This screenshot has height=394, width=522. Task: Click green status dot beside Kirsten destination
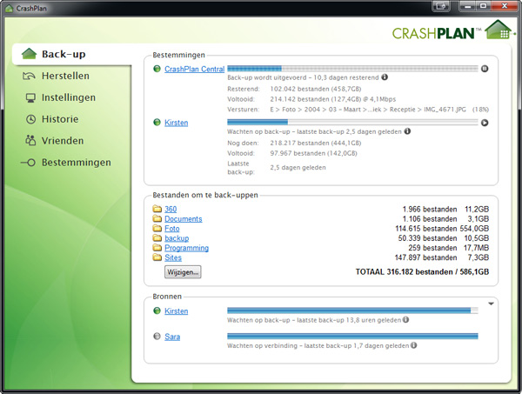click(x=157, y=122)
